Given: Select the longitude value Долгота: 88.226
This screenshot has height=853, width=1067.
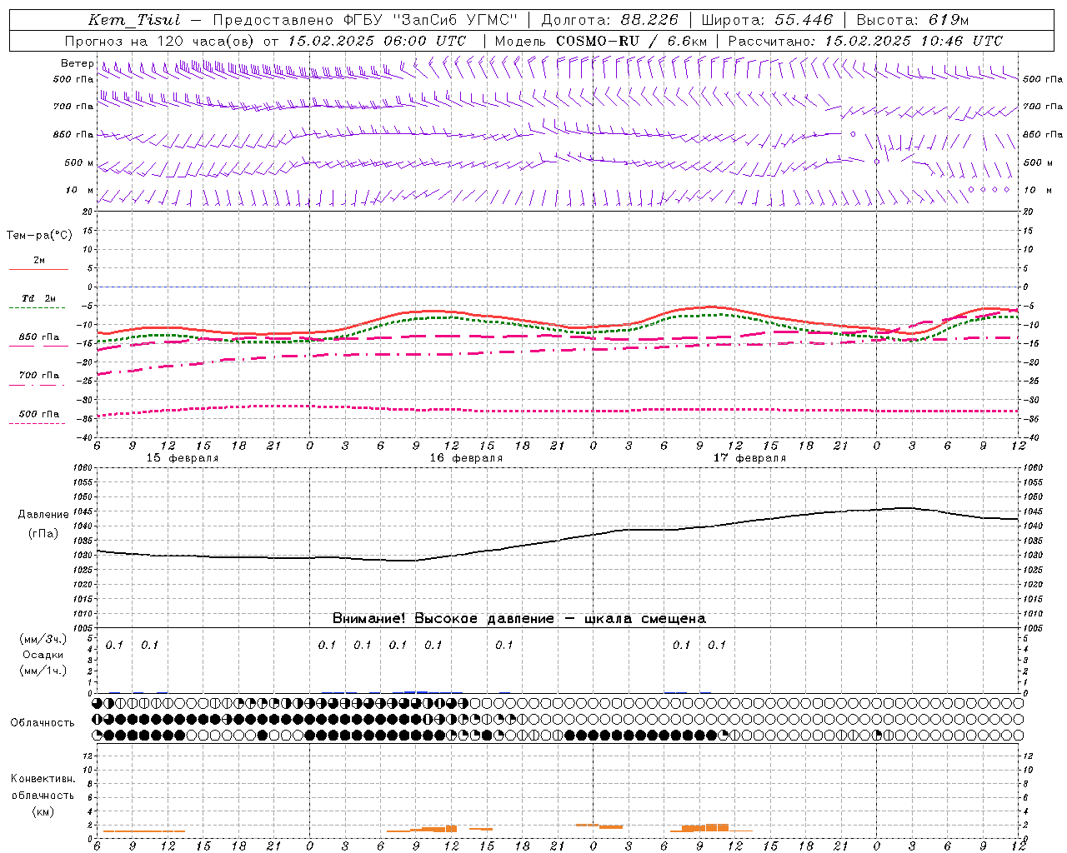Looking at the screenshot, I should pyautogui.click(x=610, y=20).
